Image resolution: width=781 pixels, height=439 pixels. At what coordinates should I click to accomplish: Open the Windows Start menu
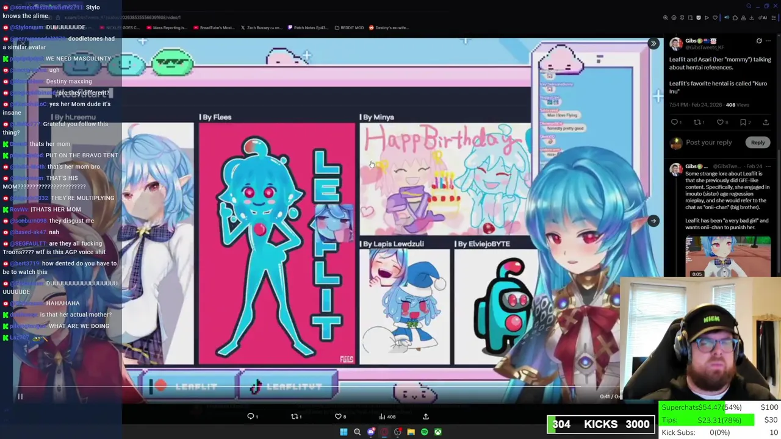click(x=344, y=432)
